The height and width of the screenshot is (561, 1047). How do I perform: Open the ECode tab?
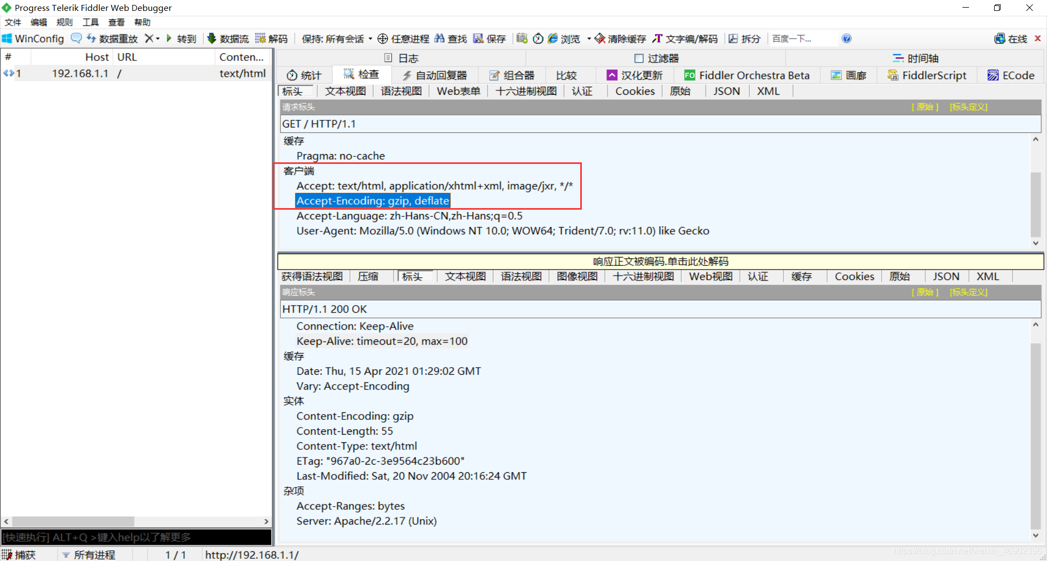(x=1011, y=75)
